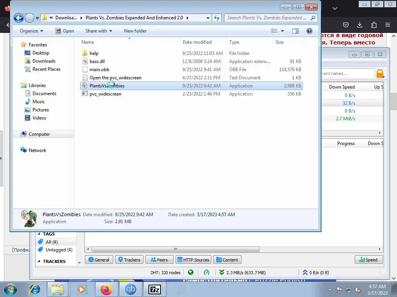Open Documents library
Image resolution: width=397 pixels, height=297 pixels.
coord(44,94)
